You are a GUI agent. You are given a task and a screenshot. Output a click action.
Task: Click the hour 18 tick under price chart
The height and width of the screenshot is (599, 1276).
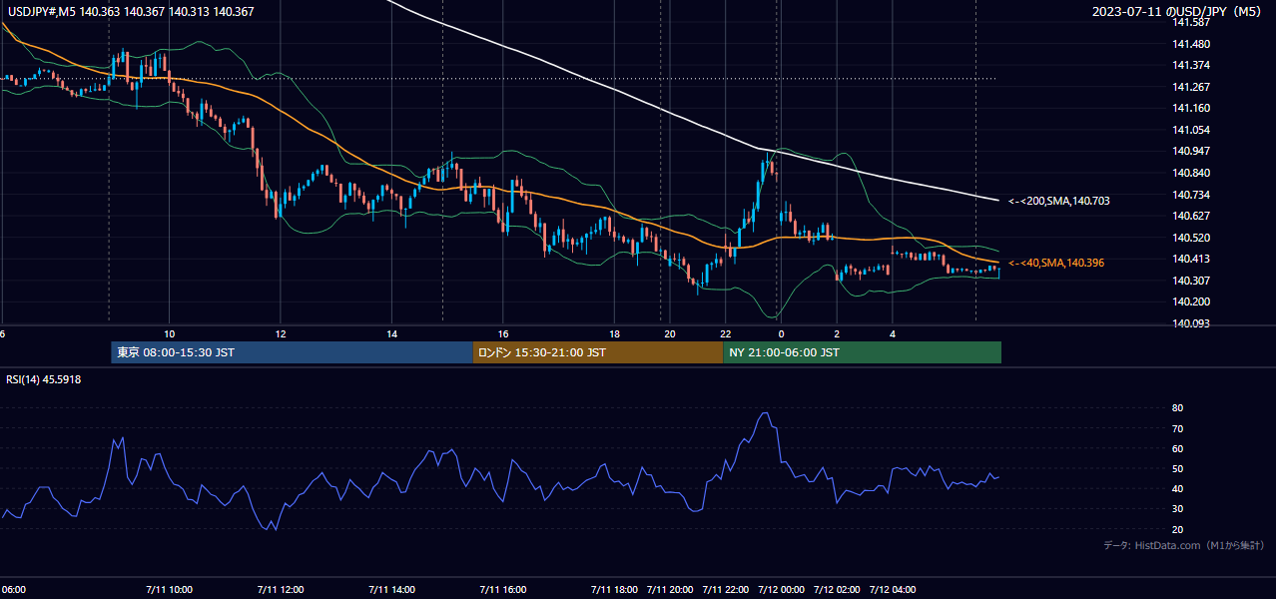tap(615, 333)
